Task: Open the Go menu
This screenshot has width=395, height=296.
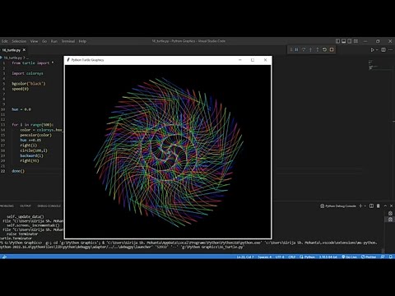Action: tap(44, 41)
